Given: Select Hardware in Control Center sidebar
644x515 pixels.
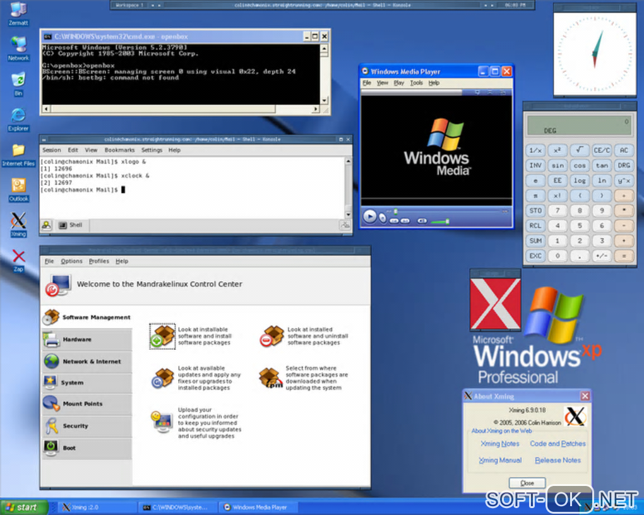Looking at the screenshot, I should point(86,340).
